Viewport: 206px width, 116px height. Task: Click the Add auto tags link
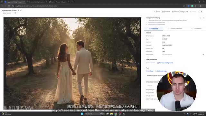161,71
